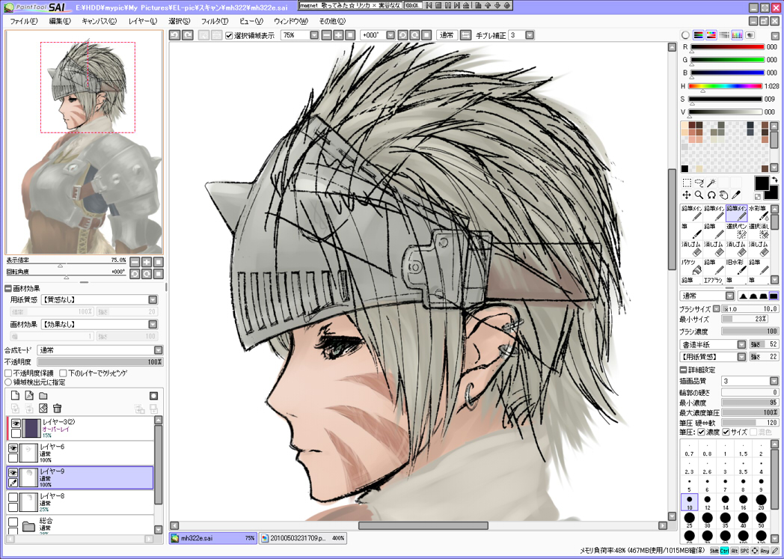Select the hand pan tool
This screenshot has width=784, height=559.
click(723, 195)
